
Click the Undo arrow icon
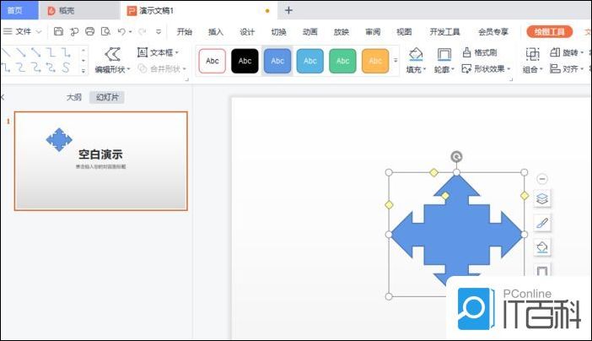pos(121,31)
